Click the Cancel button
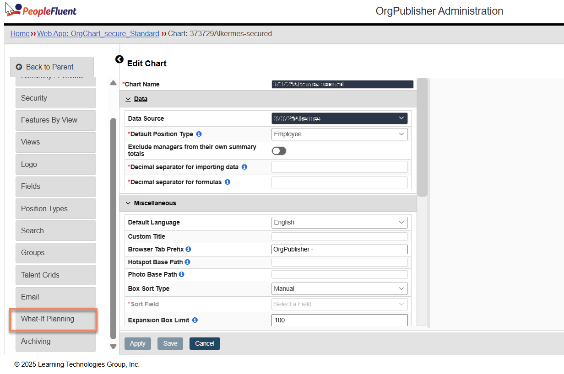Image resolution: width=564 pixels, height=374 pixels. [205, 343]
